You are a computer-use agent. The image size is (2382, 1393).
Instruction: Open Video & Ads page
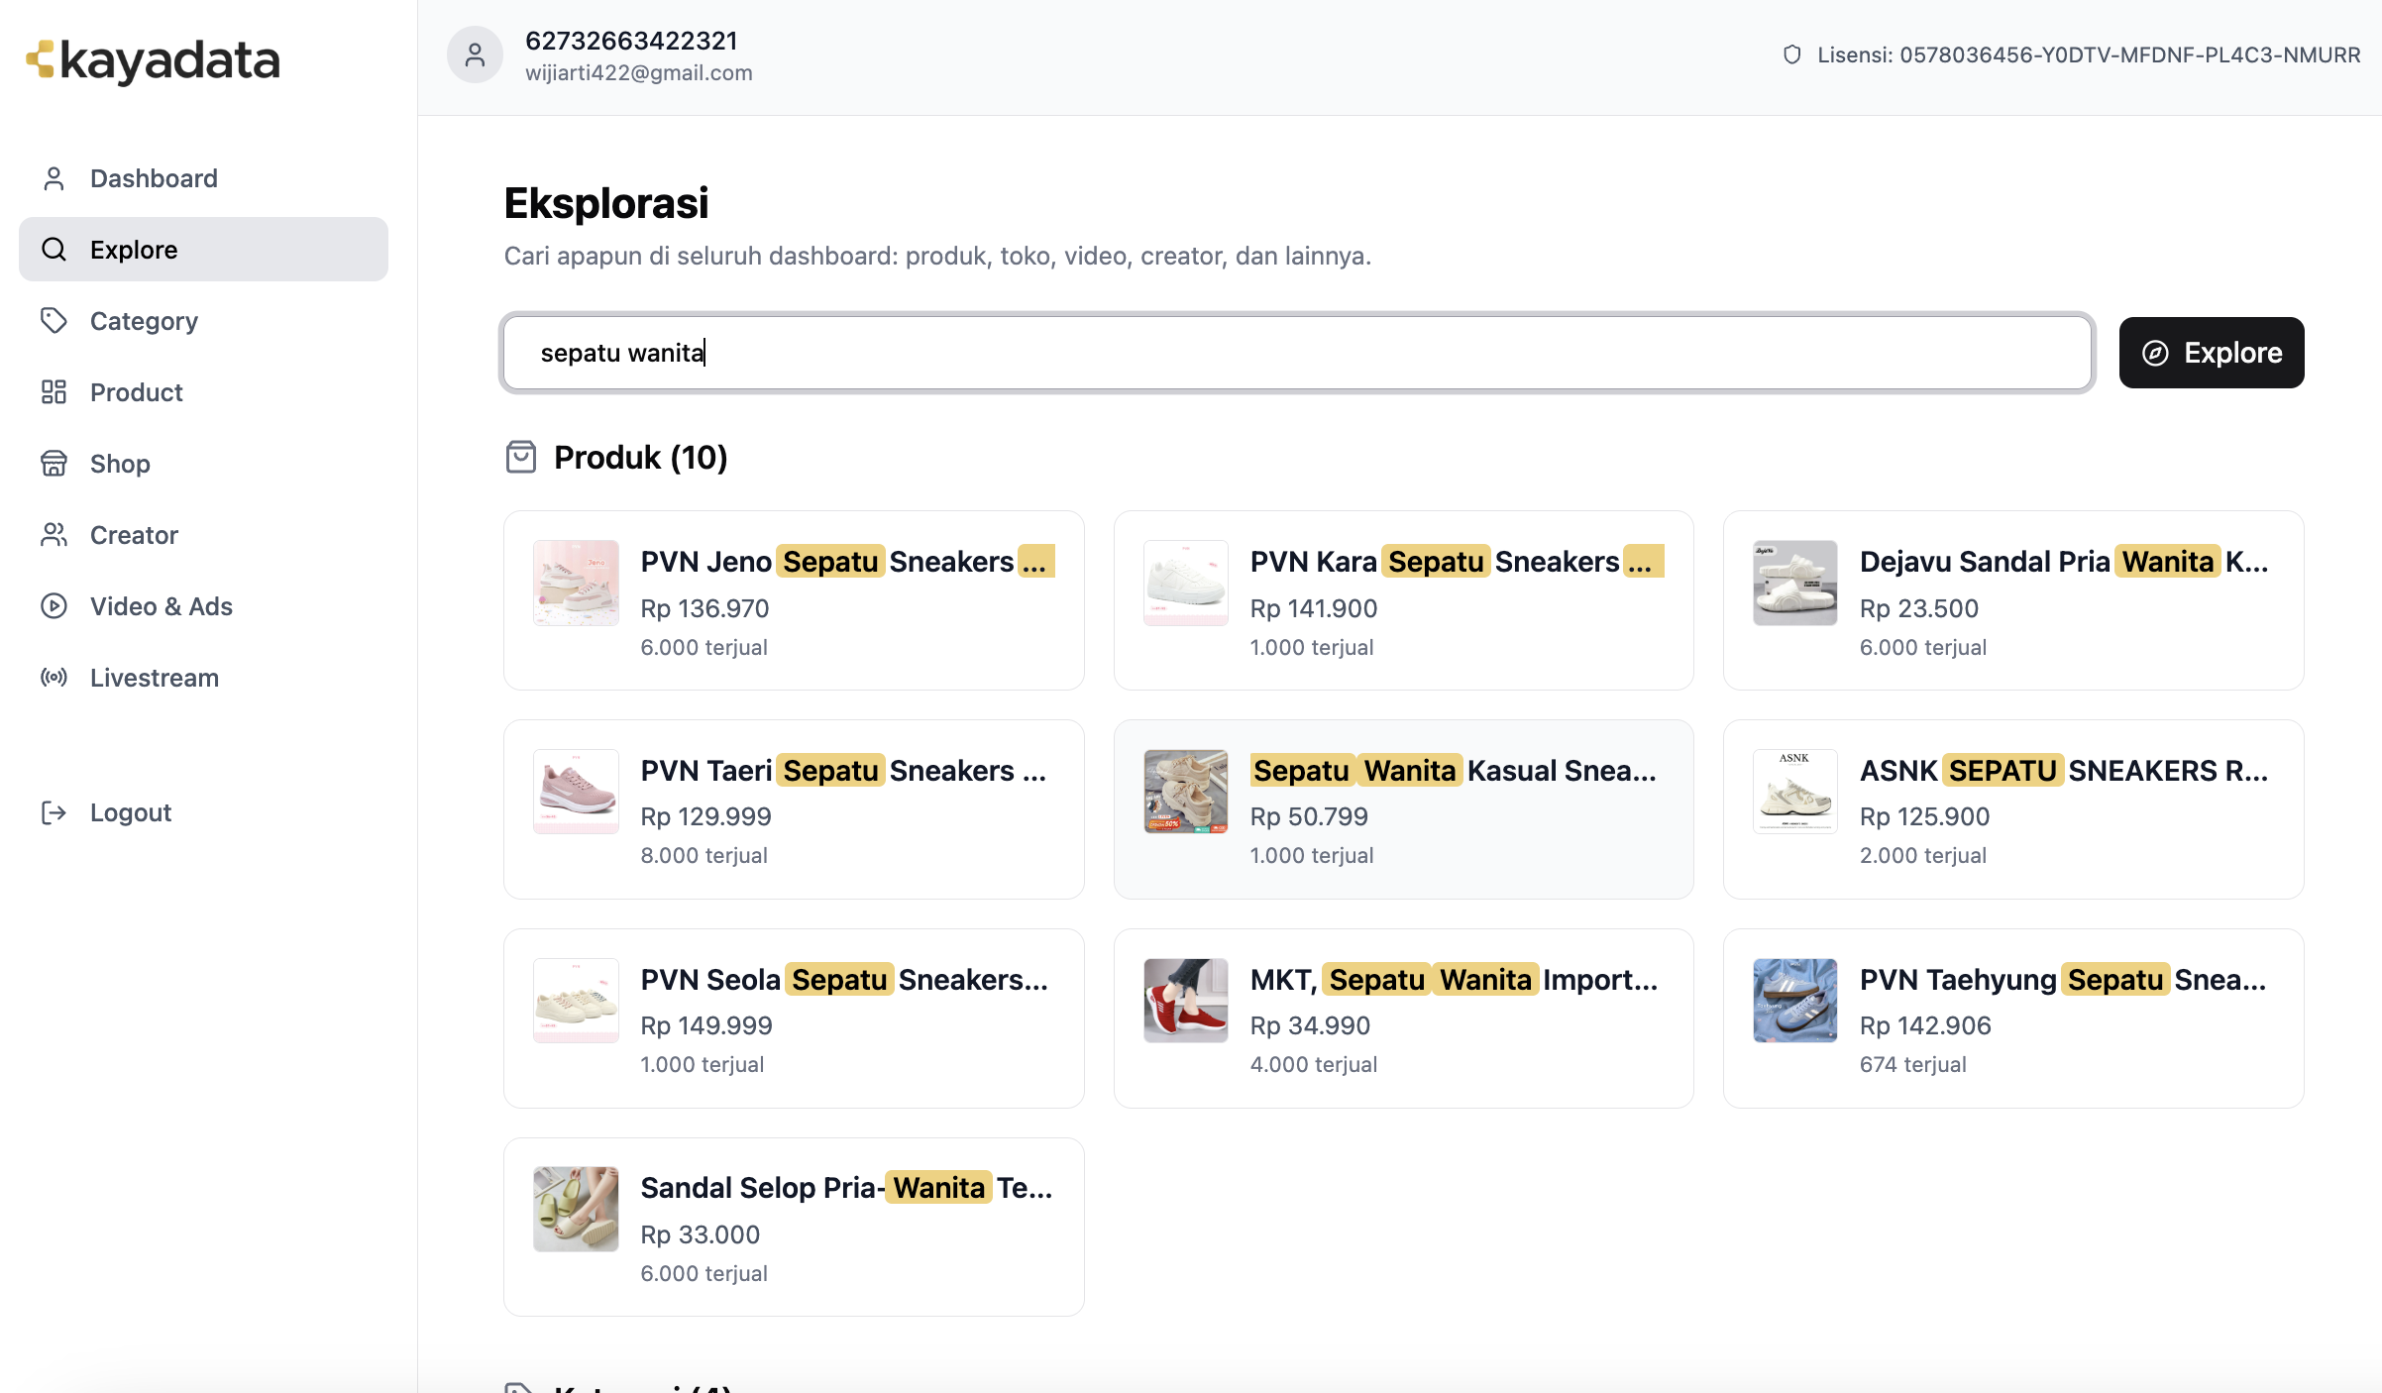click(x=161, y=606)
